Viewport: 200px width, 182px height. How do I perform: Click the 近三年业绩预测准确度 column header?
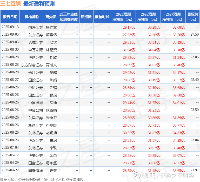[x=69, y=17]
